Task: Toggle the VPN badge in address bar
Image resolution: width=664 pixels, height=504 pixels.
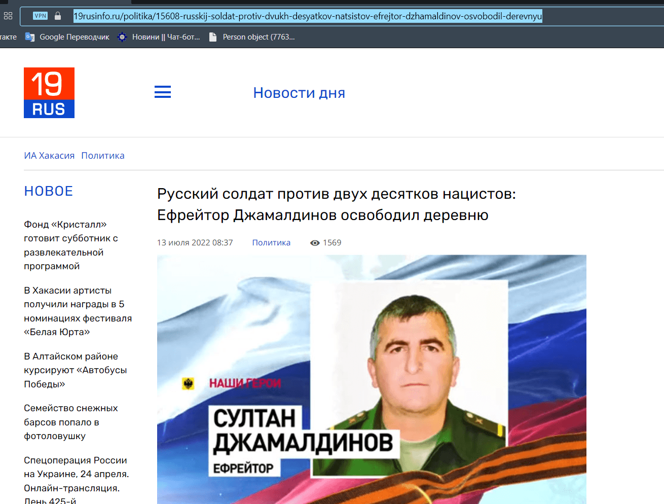Action: pyautogui.click(x=40, y=16)
